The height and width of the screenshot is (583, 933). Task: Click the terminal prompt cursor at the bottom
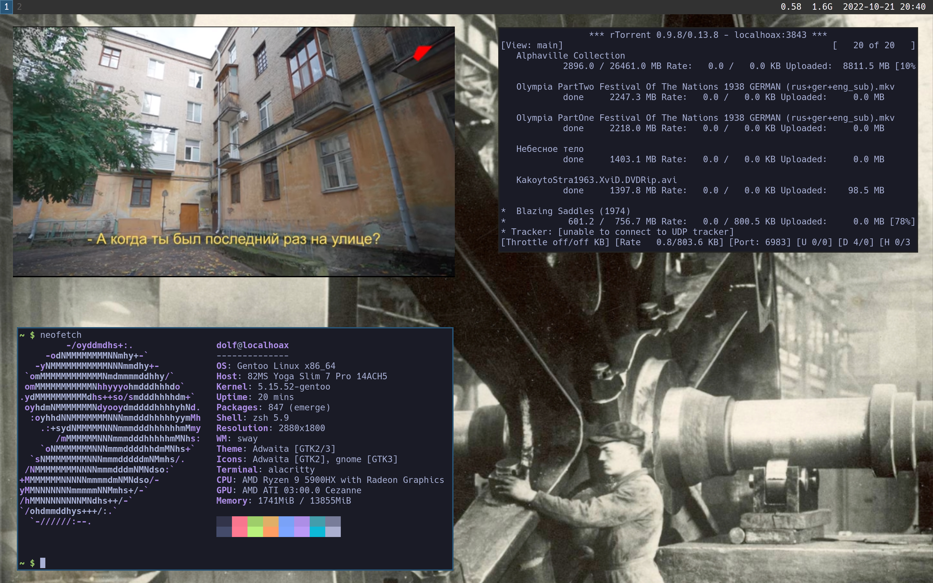43,563
